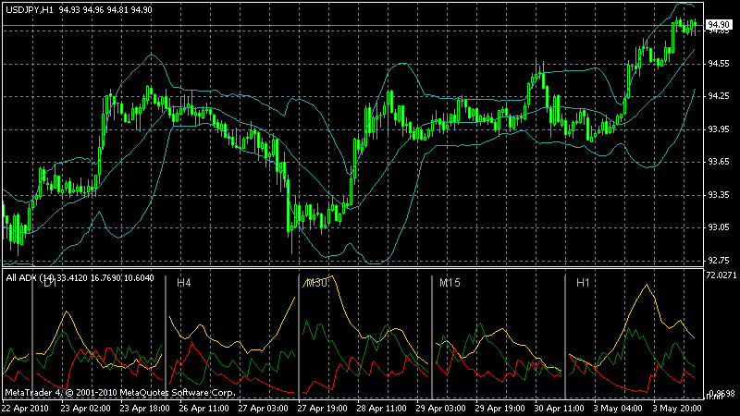Click the 27 Apr 03:00 time axis label
Image resolution: width=740 pixels, height=416 pixels.
tap(263, 409)
